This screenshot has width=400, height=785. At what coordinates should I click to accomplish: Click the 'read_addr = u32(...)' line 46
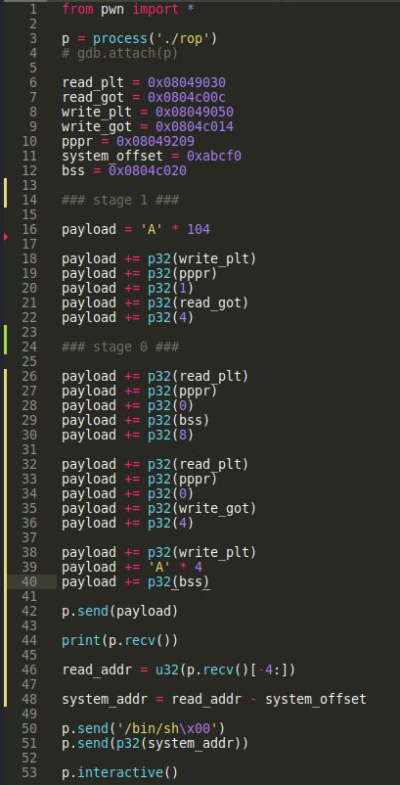(179, 670)
